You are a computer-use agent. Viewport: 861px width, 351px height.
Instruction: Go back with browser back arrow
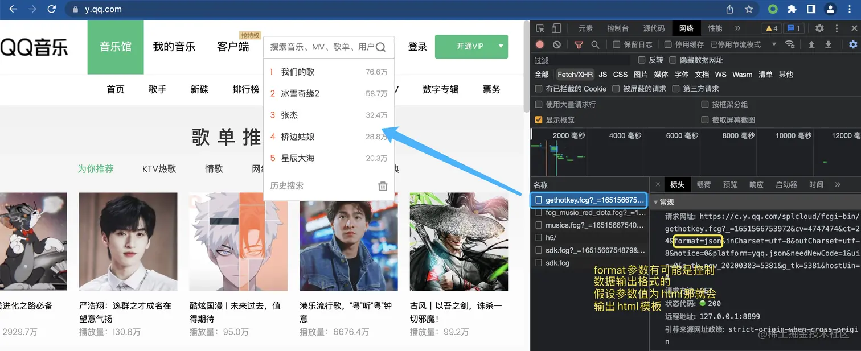click(13, 9)
